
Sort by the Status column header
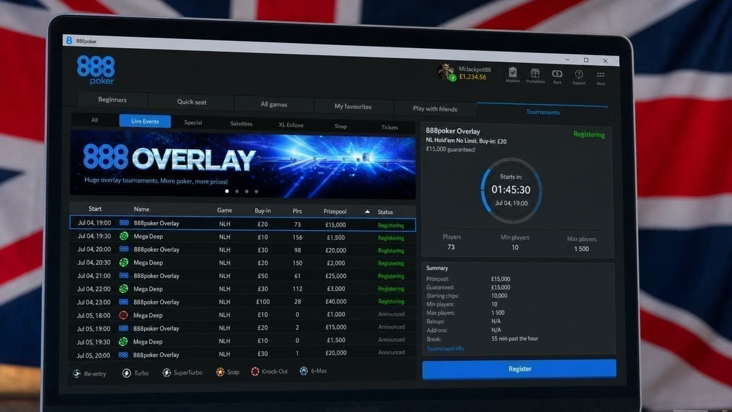click(x=385, y=212)
